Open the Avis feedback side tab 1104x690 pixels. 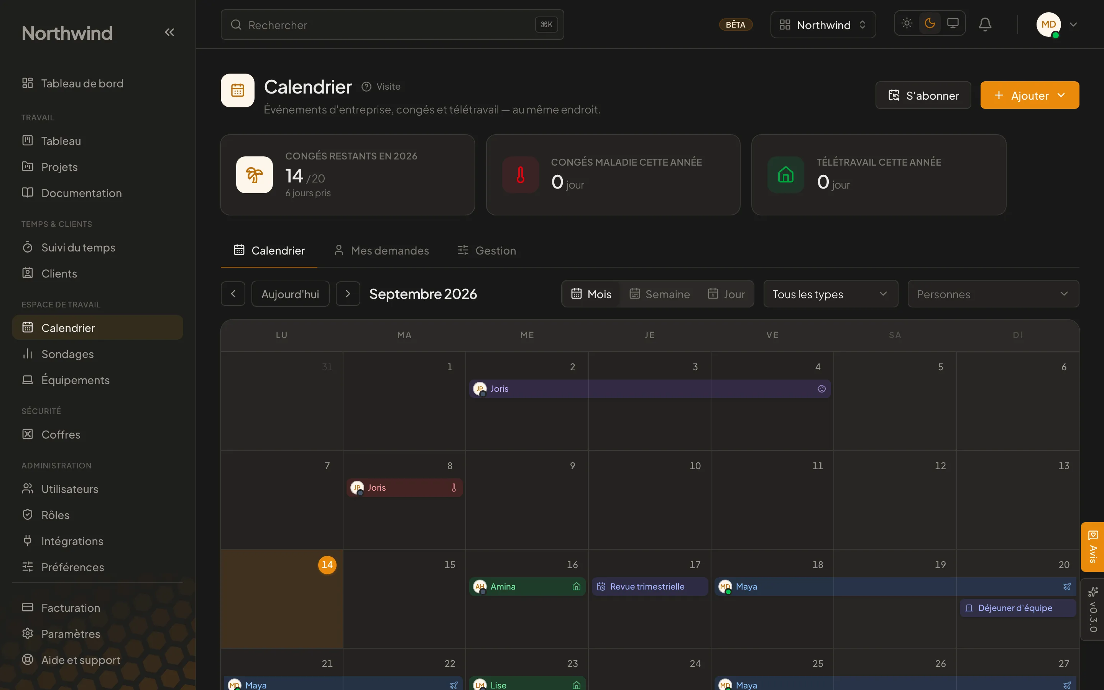tap(1092, 547)
